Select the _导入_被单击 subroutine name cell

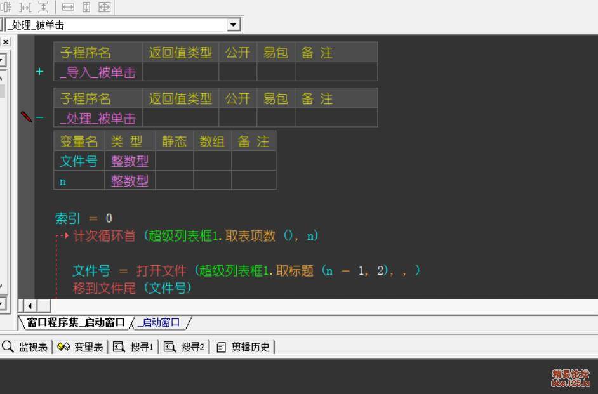(98, 72)
